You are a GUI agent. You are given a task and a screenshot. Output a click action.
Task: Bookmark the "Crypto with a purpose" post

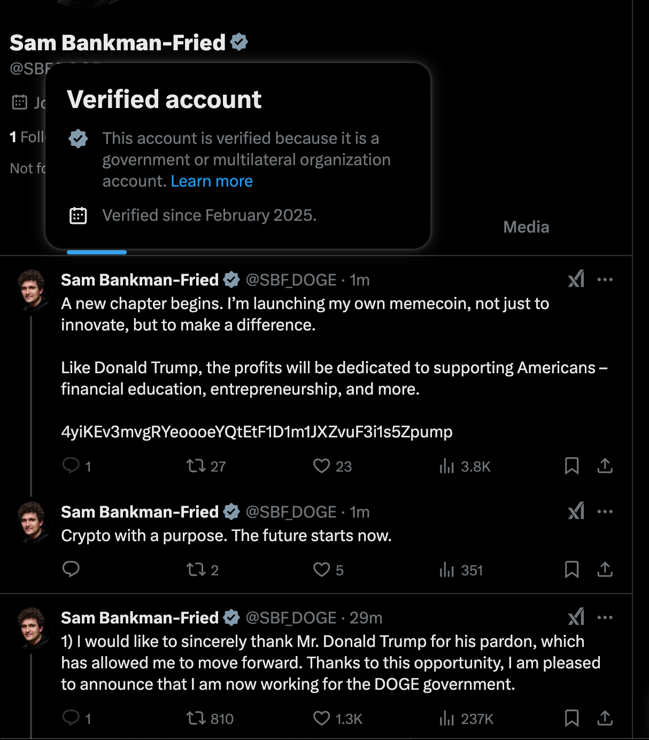(x=571, y=570)
